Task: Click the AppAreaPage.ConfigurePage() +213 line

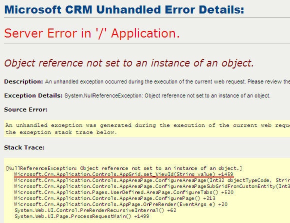Action: pyautogui.click(x=114, y=198)
